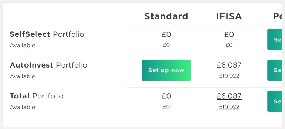The image size is (285, 129).
Task: Select the Standard column header
Action: (166, 16)
